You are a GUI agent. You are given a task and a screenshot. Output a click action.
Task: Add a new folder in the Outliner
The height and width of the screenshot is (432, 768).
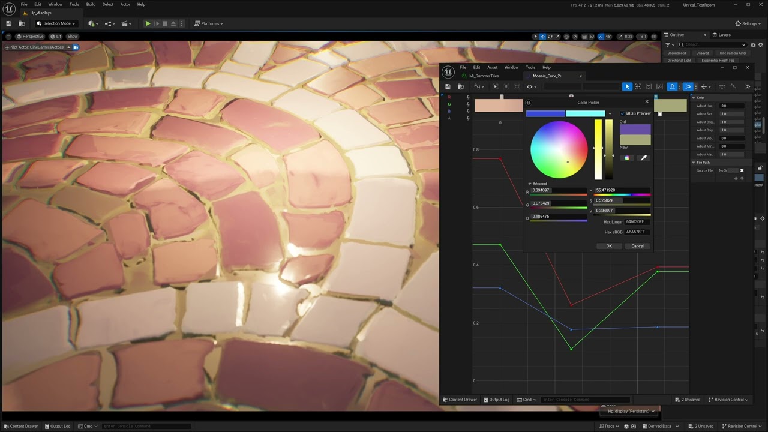coord(753,44)
